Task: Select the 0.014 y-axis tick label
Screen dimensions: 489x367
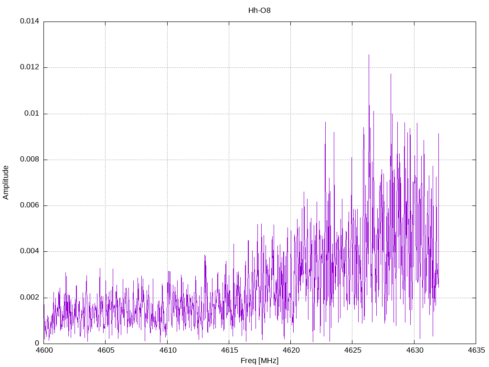Action: 29,22
